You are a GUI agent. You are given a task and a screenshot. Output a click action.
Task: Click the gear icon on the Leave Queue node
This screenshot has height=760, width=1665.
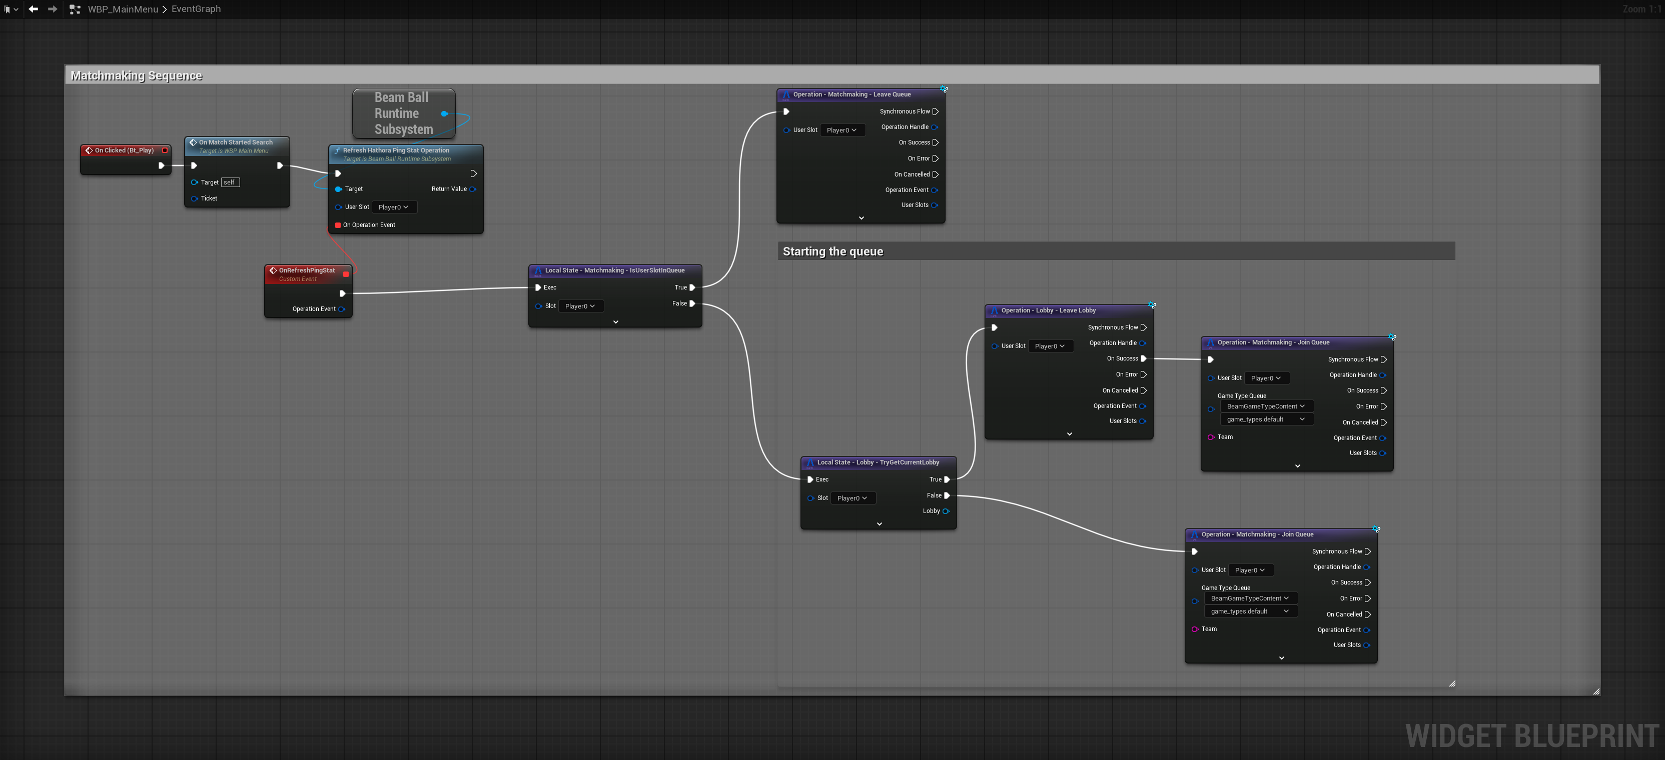(944, 89)
